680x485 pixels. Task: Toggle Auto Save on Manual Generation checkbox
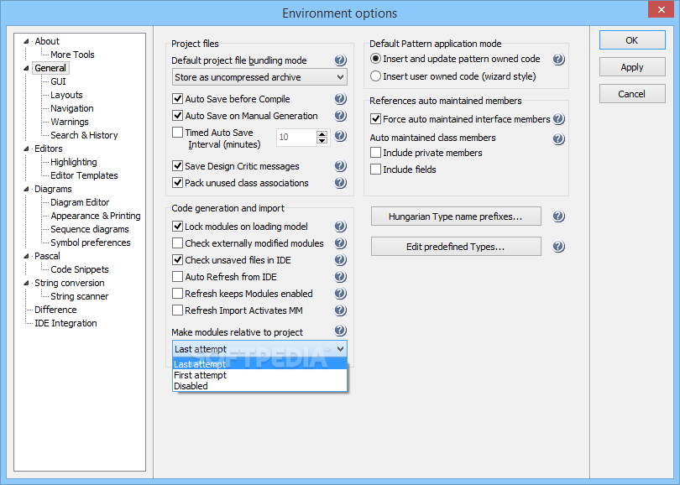point(177,116)
